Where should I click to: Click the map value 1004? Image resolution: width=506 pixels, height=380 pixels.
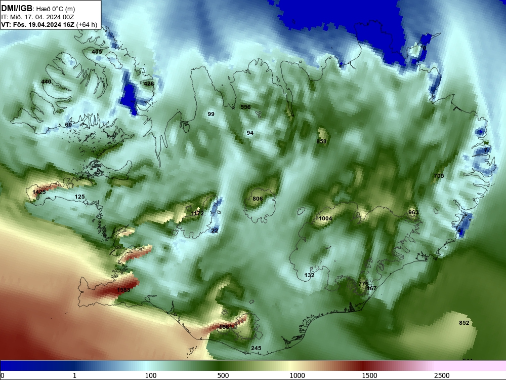pos(325,218)
